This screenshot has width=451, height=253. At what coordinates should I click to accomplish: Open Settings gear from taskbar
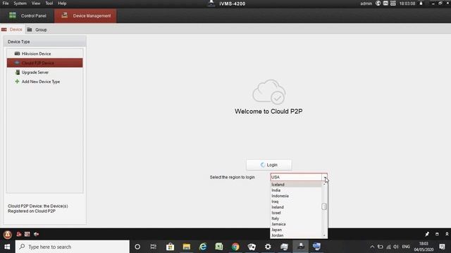[268, 247]
